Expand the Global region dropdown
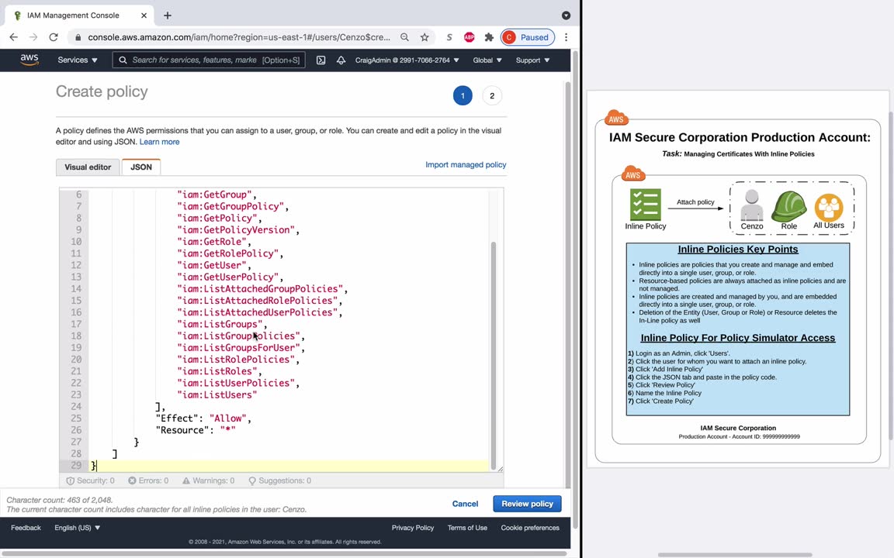 pyautogui.click(x=487, y=60)
